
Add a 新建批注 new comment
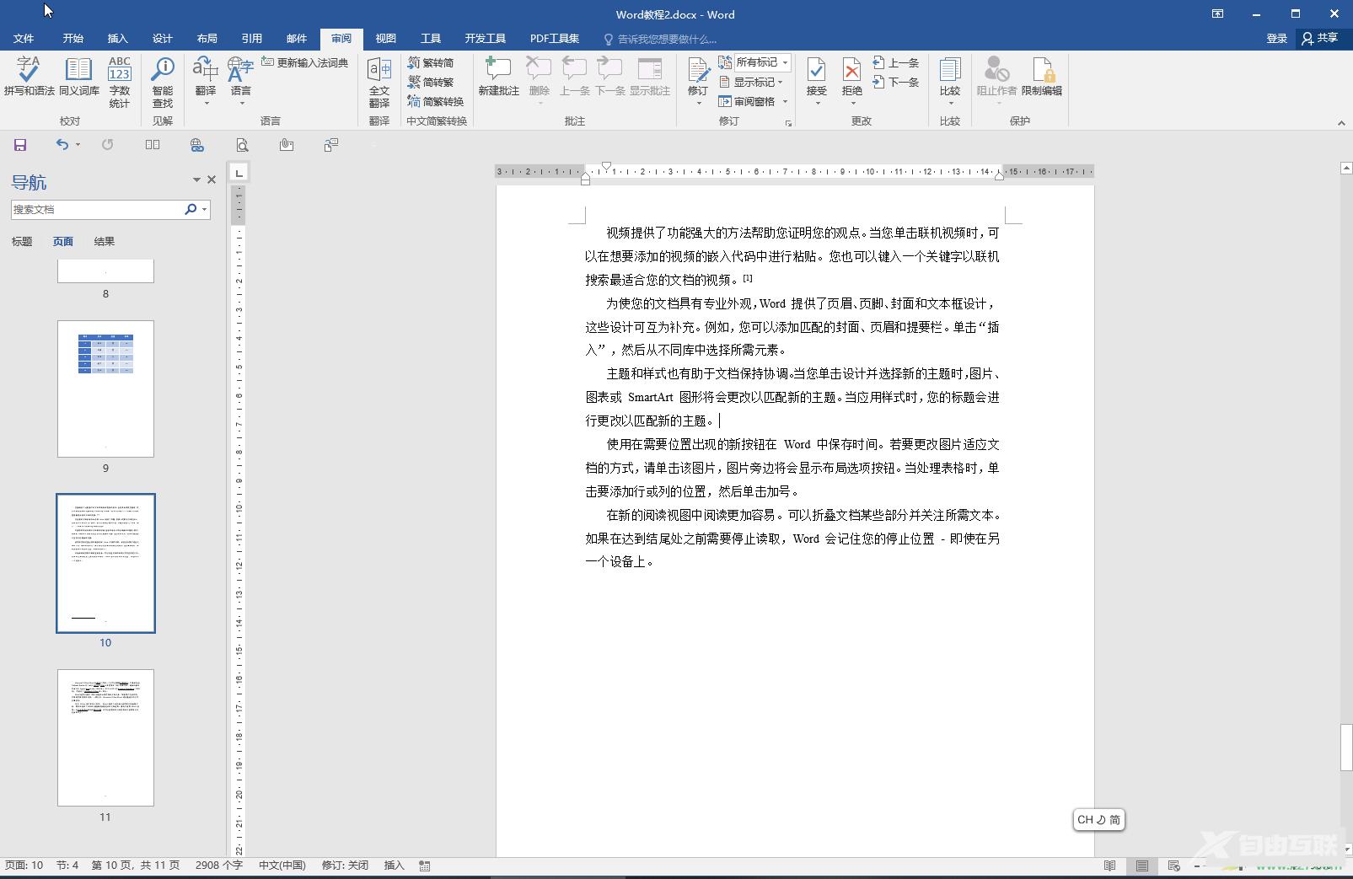(x=498, y=77)
